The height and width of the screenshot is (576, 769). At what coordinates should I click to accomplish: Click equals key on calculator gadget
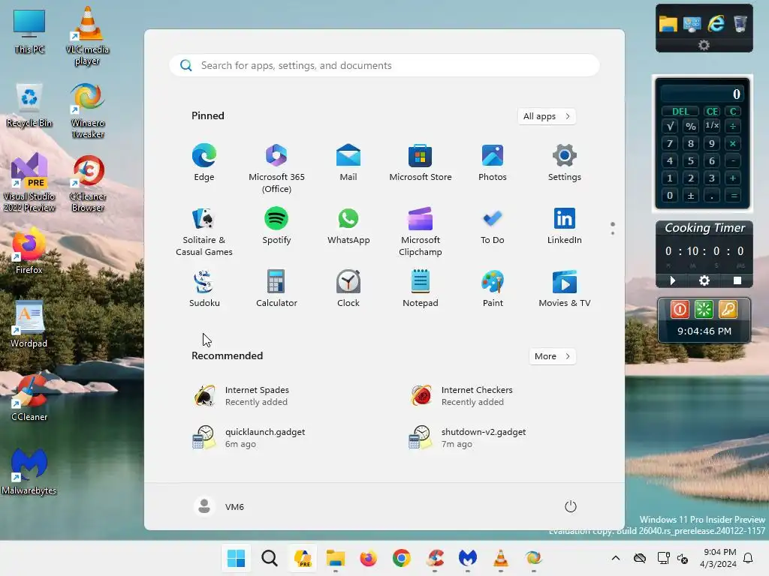733,196
